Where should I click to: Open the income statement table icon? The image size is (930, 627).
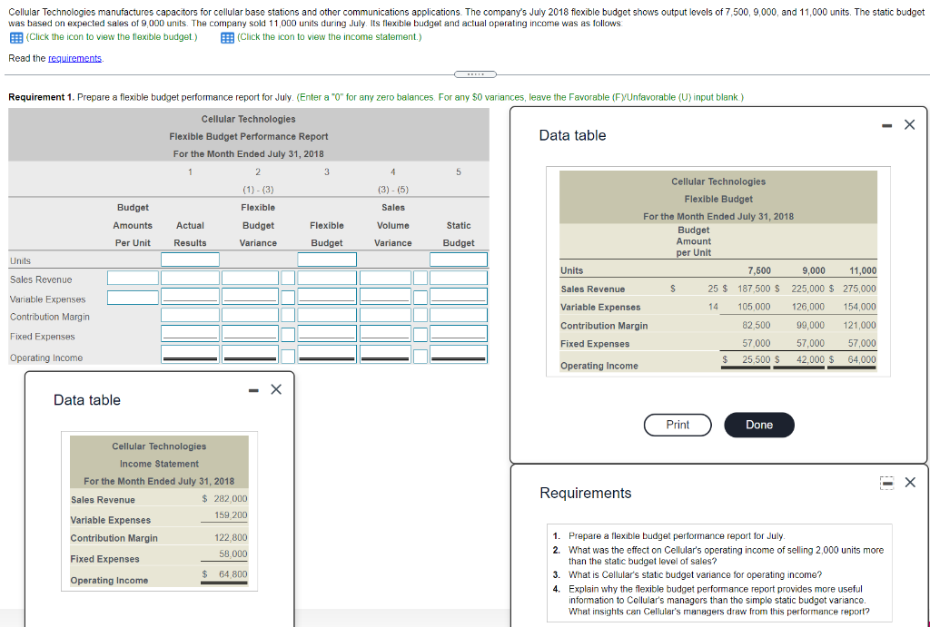click(x=226, y=37)
